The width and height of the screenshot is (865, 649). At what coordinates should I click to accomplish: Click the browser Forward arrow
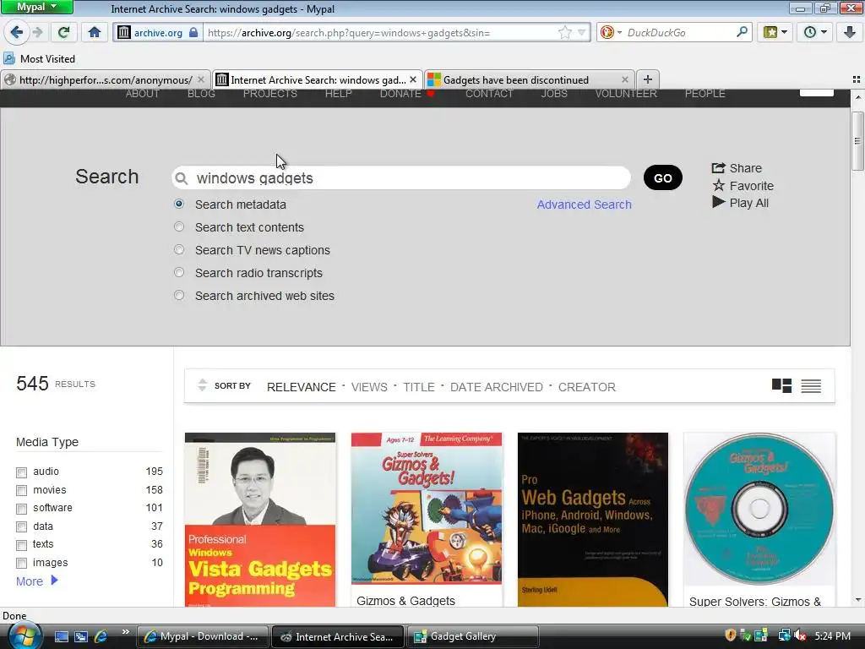(x=37, y=33)
